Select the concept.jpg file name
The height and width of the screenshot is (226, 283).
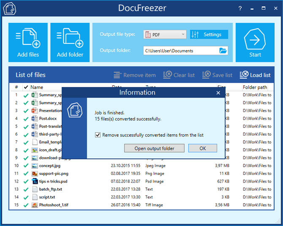(50, 166)
